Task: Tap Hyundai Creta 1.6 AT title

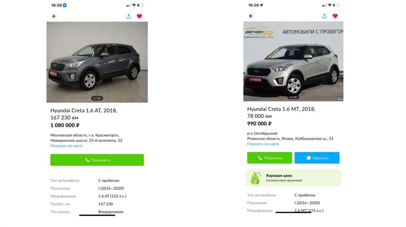Action: tap(84, 110)
